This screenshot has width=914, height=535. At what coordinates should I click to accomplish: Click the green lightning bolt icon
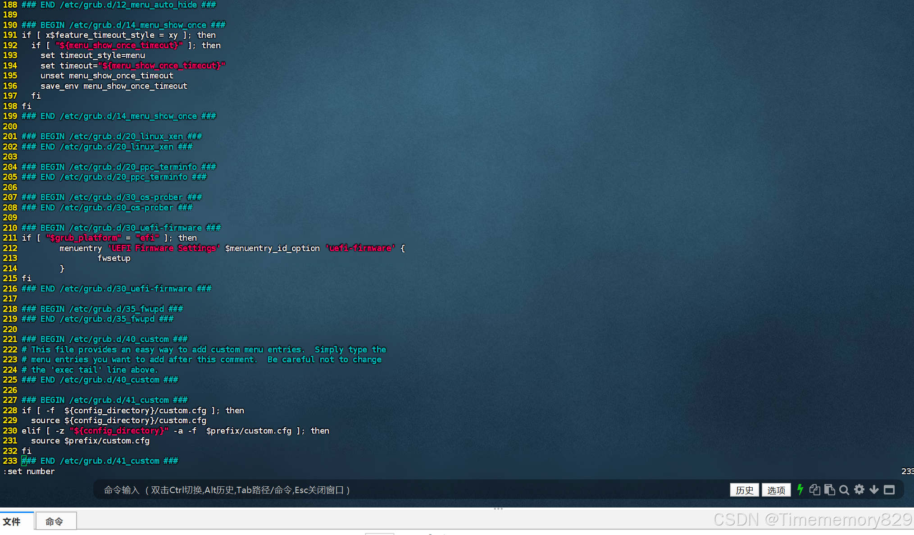[x=800, y=490]
